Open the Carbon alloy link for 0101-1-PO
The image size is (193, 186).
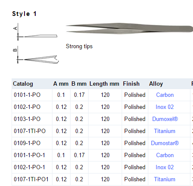click(x=165, y=95)
